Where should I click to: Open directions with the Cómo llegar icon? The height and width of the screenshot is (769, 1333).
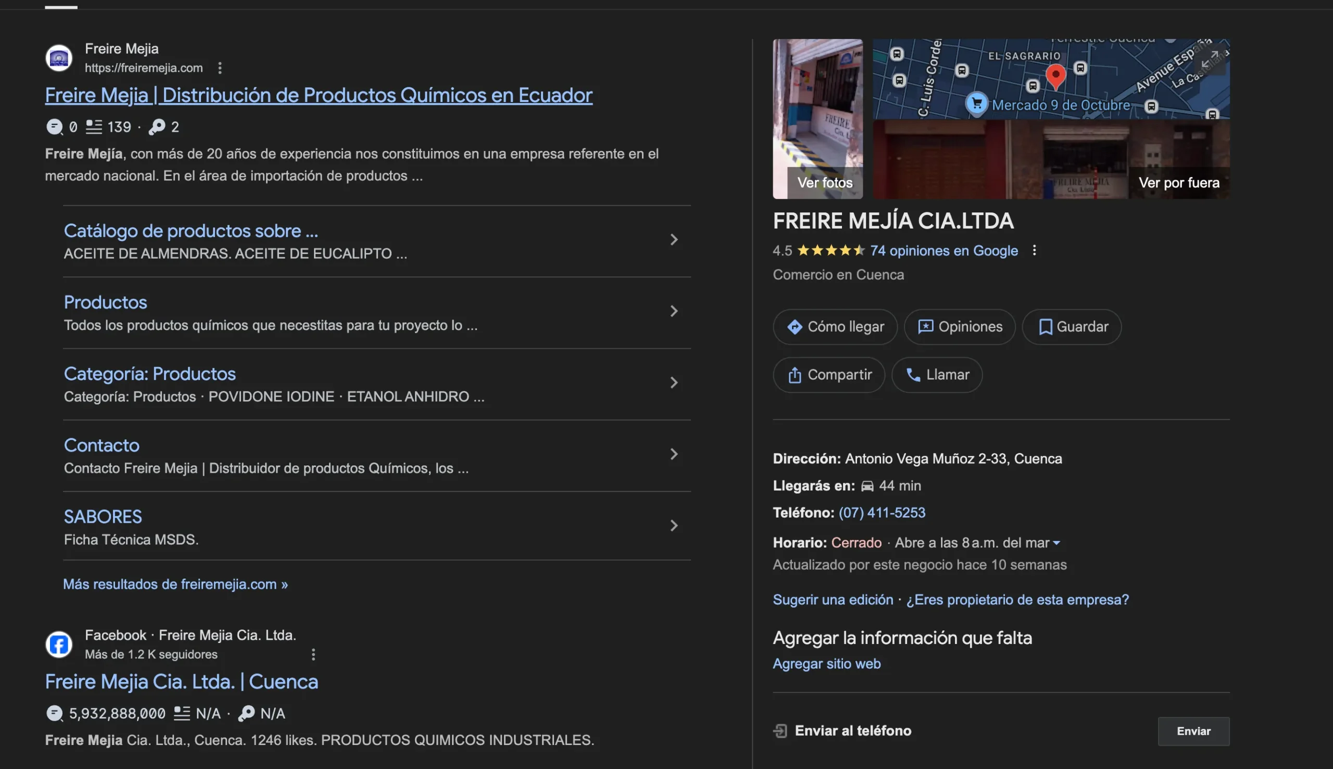click(x=795, y=326)
